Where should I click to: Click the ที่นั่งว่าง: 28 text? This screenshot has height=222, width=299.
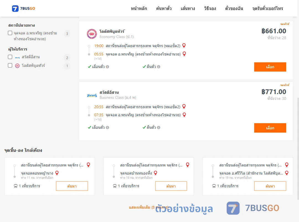277,38
